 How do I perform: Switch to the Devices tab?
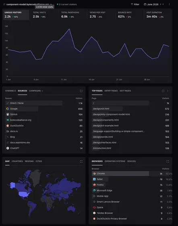(x=131, y=161)
